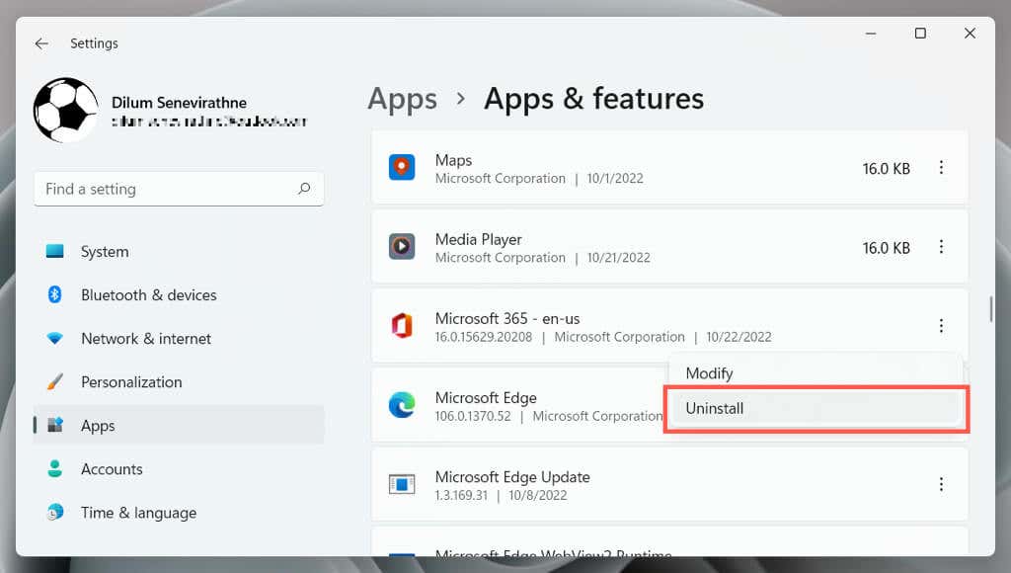The height and width of the screenshot is (573, 1011).
Task: Click the vertical scrollbar thumb
Action: point(991,308)
